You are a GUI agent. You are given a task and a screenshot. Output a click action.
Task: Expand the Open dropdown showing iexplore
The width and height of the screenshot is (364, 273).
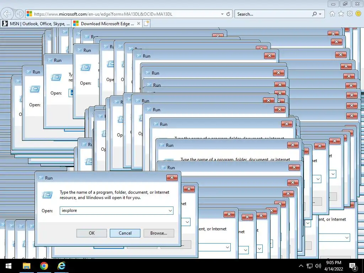click(170, 210)
